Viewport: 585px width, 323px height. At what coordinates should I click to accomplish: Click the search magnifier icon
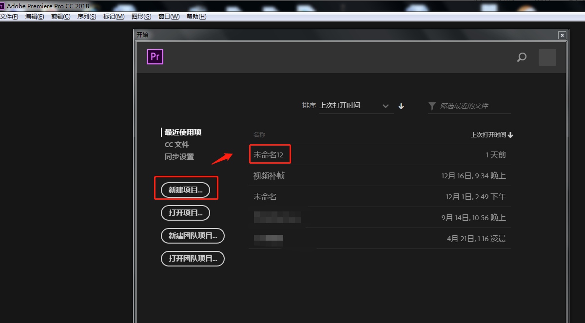522,57
